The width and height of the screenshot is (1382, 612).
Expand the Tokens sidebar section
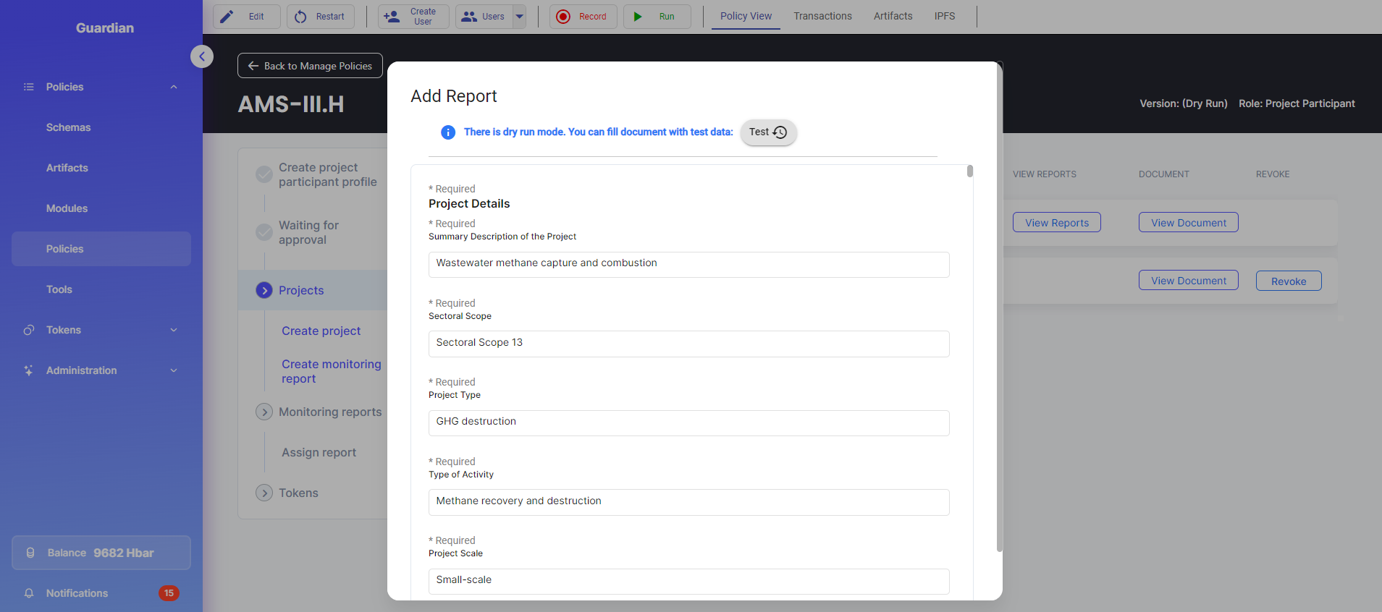pos(174,330)
